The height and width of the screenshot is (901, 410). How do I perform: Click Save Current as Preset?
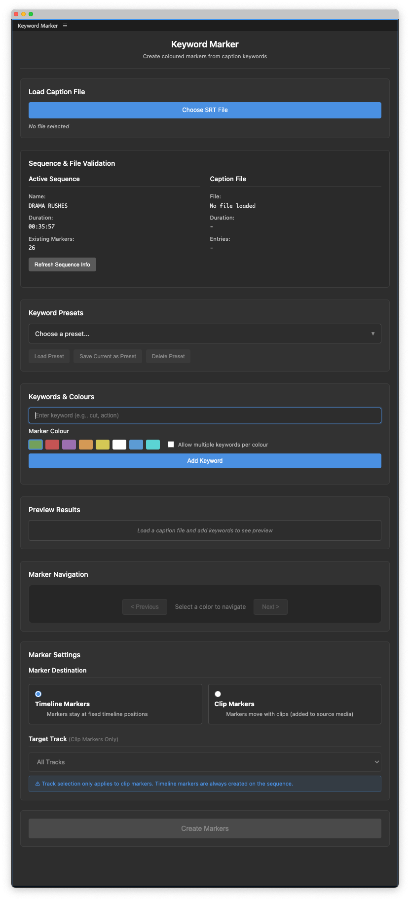(x=108, y=356)
